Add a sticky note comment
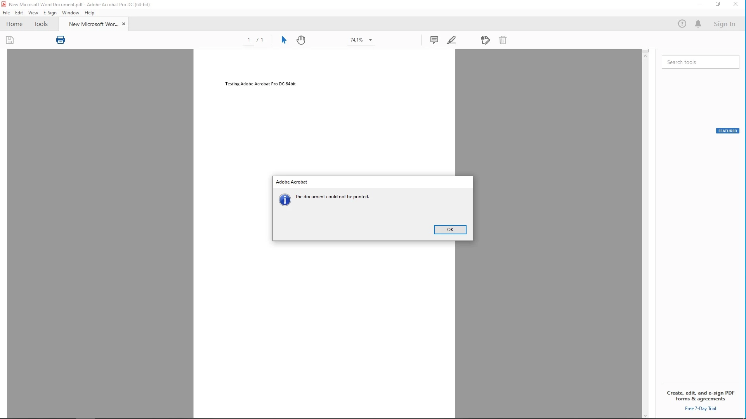 (434, 40)
